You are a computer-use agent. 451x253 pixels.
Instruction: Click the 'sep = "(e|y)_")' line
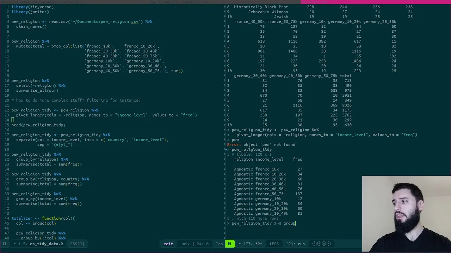(55, 144)
